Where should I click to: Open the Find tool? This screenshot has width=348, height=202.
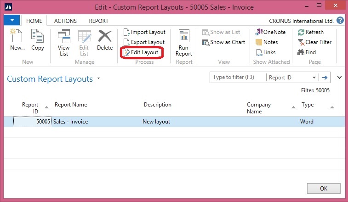tap(307, 52)
